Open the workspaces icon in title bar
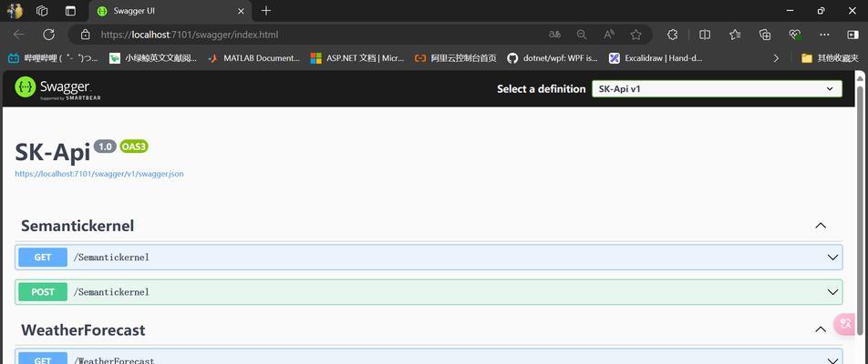868x364 pixels. pyautogui.click(x=42, y=11)
